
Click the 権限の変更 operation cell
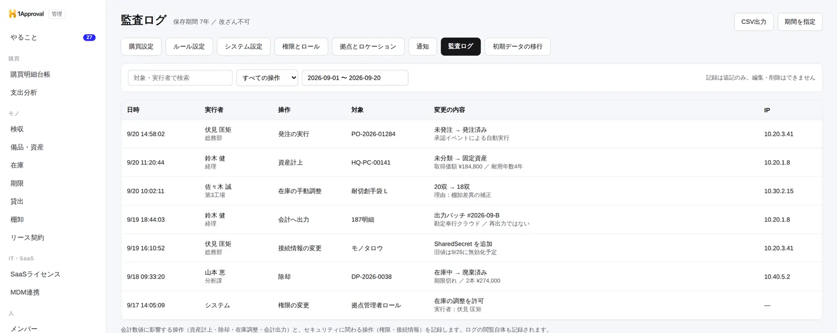(294, 305)
